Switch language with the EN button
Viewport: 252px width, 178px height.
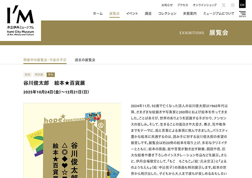242,4
